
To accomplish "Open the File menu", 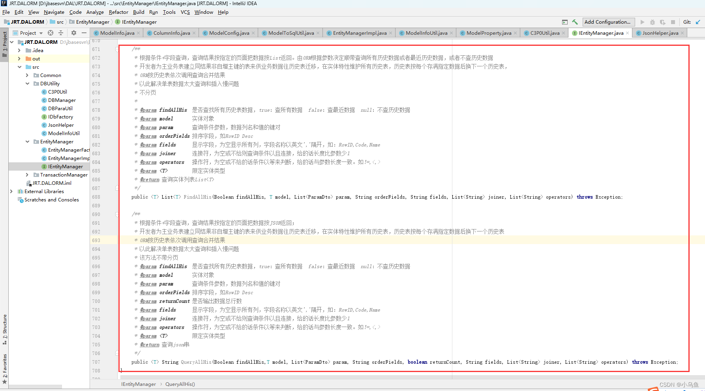I will 6,12.
